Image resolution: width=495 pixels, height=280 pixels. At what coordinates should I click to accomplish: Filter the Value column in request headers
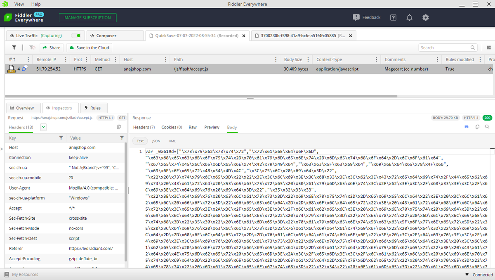pos(122,138)
